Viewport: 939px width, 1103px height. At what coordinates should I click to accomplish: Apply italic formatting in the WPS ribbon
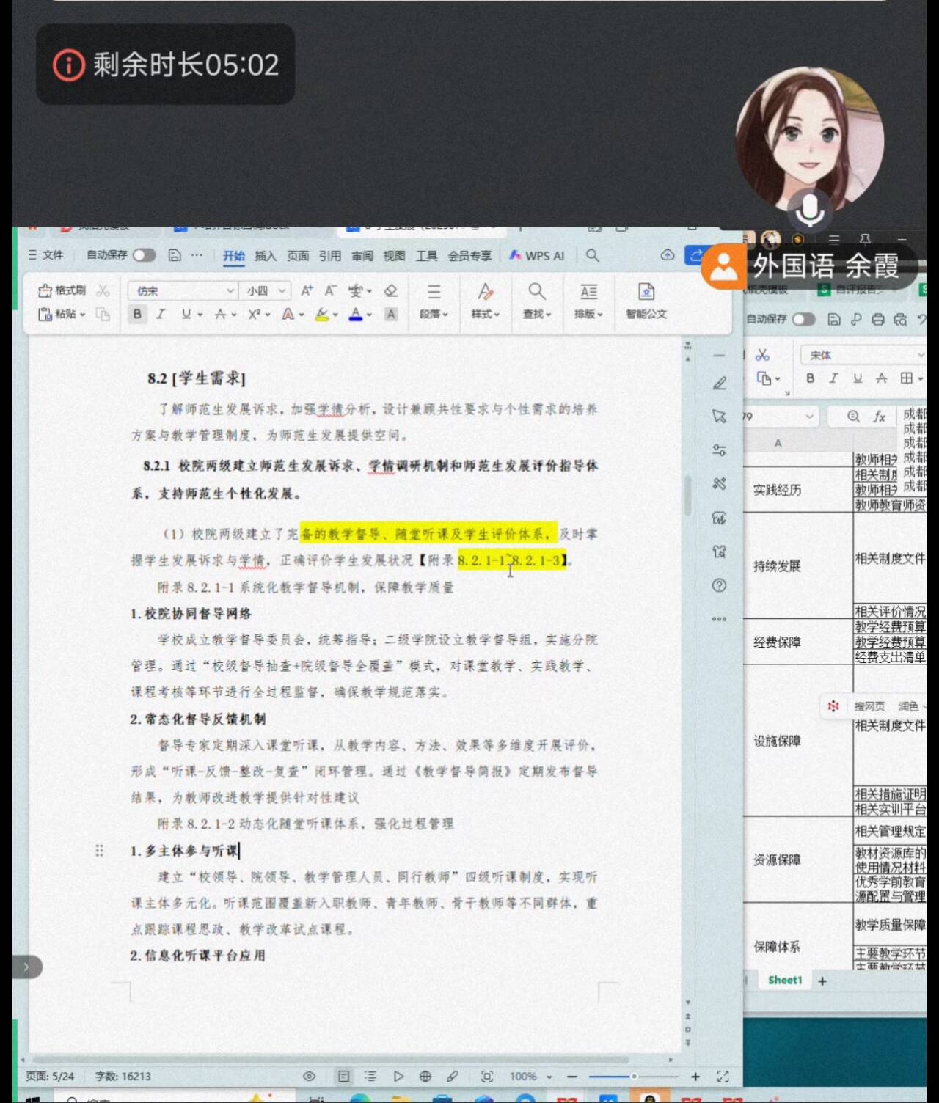[x=161, y=314]
